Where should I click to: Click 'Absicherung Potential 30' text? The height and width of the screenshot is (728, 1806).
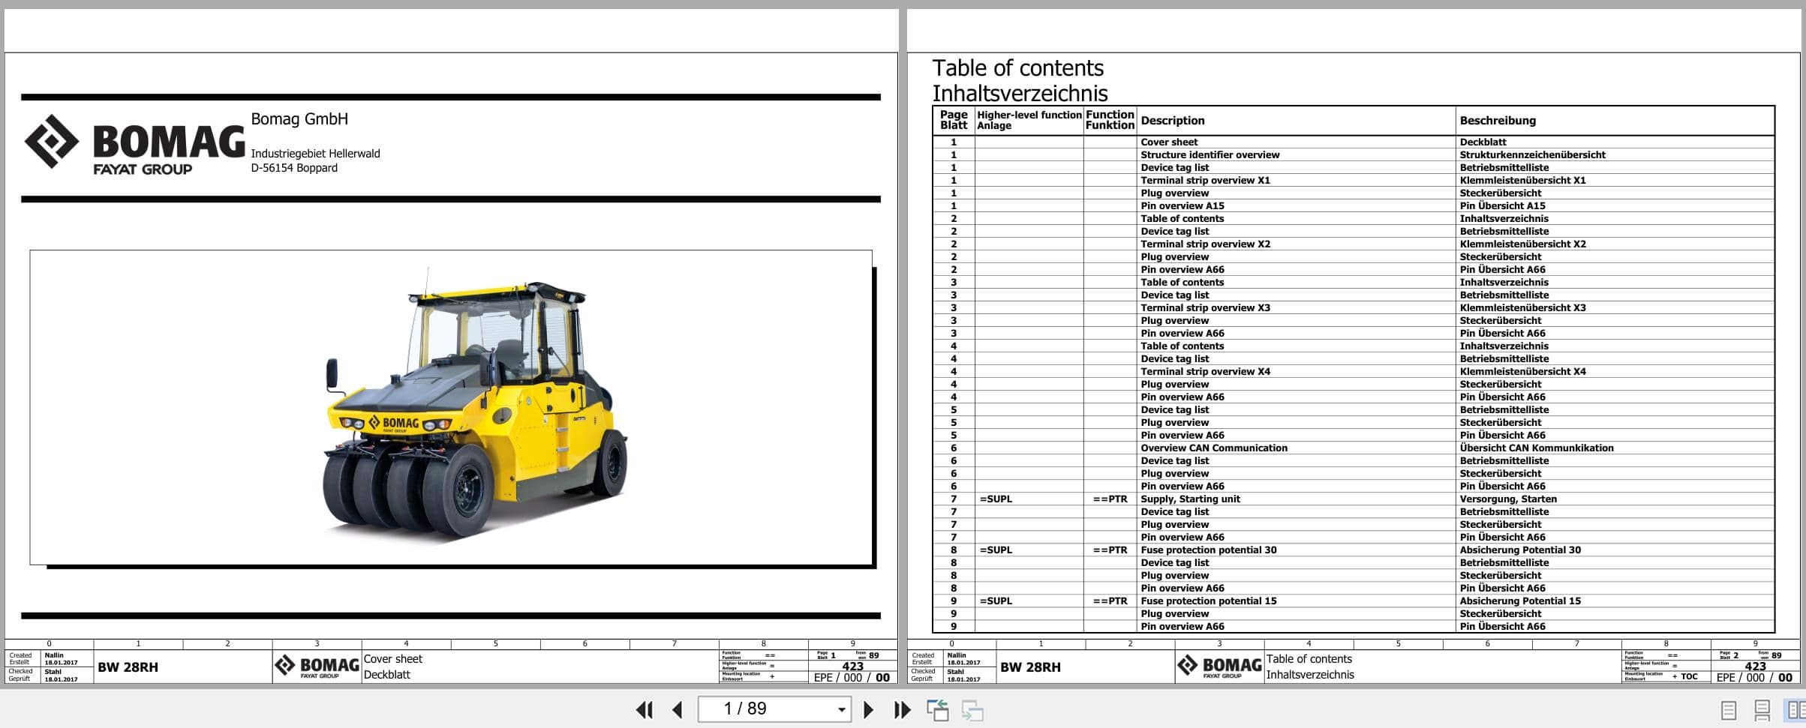coord(1519,550)
